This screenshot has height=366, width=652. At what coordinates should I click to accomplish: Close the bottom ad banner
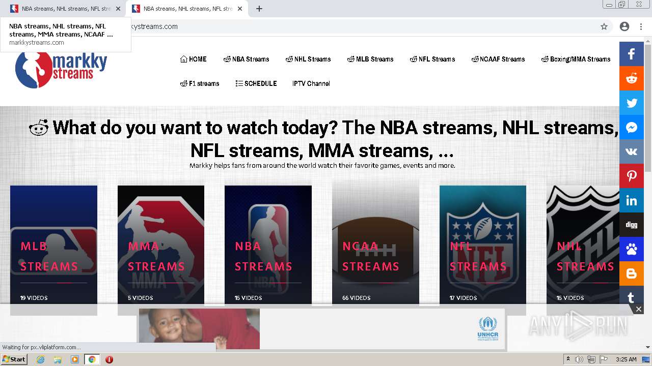638,309
